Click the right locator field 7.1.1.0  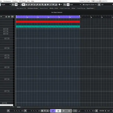tap(34, 111)
